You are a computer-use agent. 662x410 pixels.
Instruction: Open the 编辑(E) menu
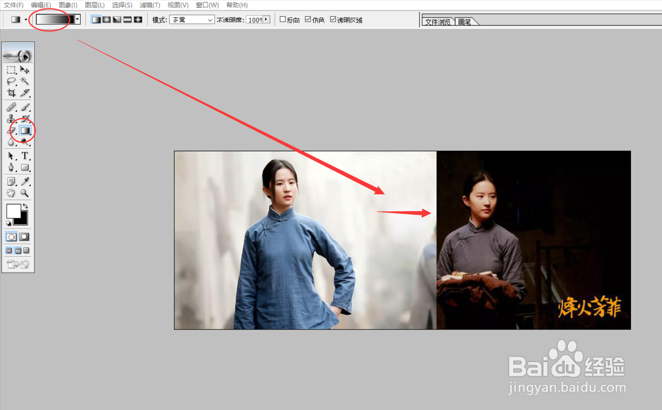(x=41, y=5)
